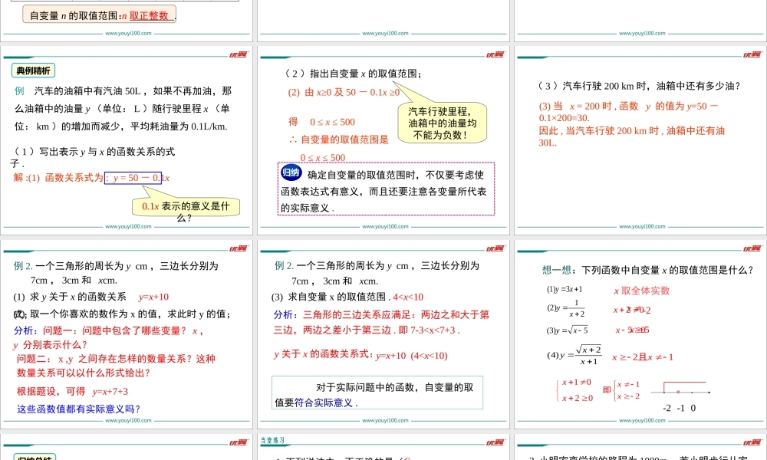Click the 当堂练习 label on the bottom slide

[x=272, y=441]
